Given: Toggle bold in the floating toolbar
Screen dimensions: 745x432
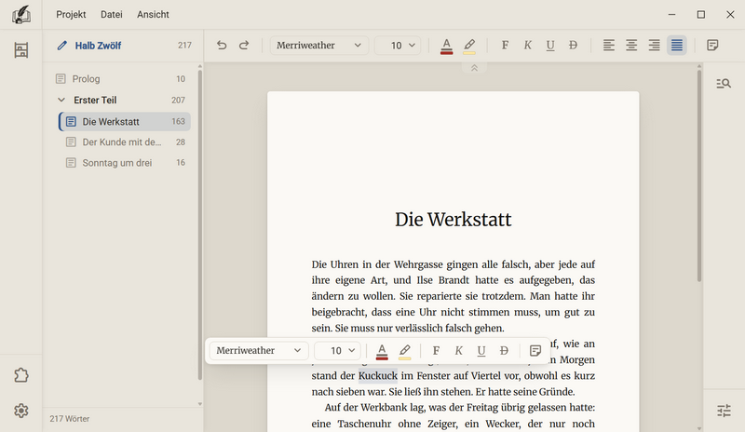Looking at the screenshot, I should pyautogui.click(x=436, y=351).
